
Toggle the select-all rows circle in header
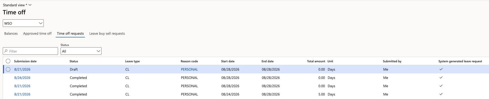8,61
